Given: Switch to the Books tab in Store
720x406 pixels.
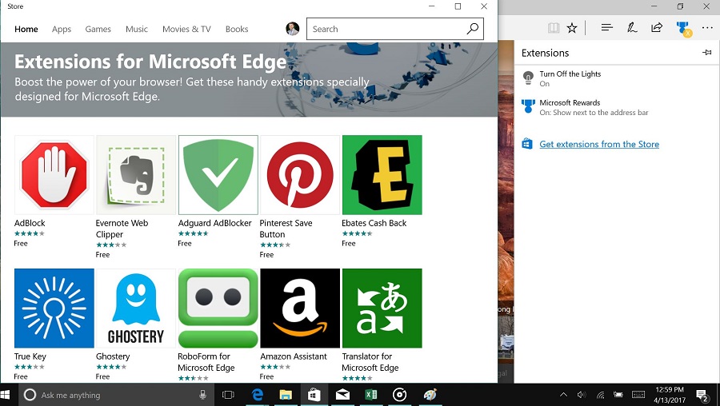Looking at the screenshot, I should coord(237,29).
